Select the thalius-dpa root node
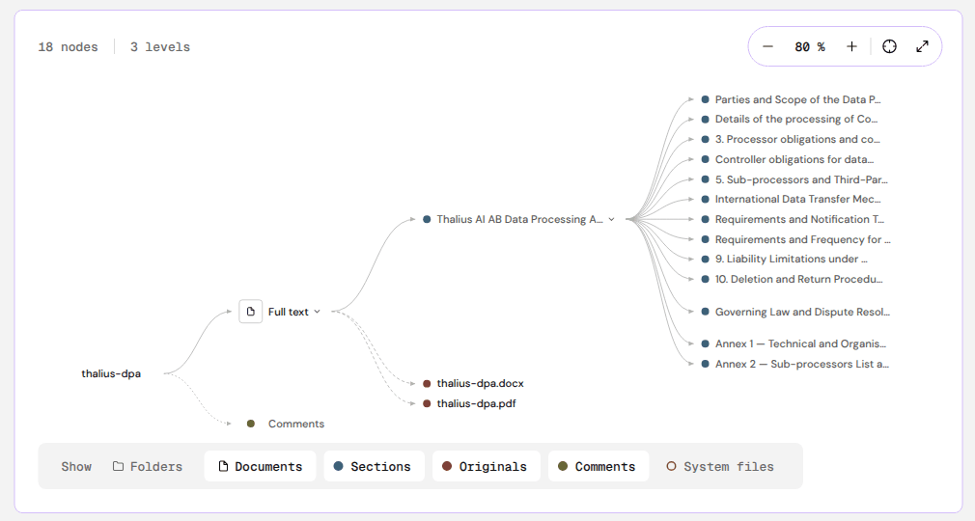Image resolution: width=975 pixels, height=521 pixels. click(x=111, y=373)
